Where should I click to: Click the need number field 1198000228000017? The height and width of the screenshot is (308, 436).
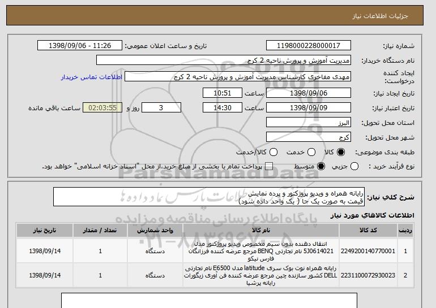tap(309, 46)
